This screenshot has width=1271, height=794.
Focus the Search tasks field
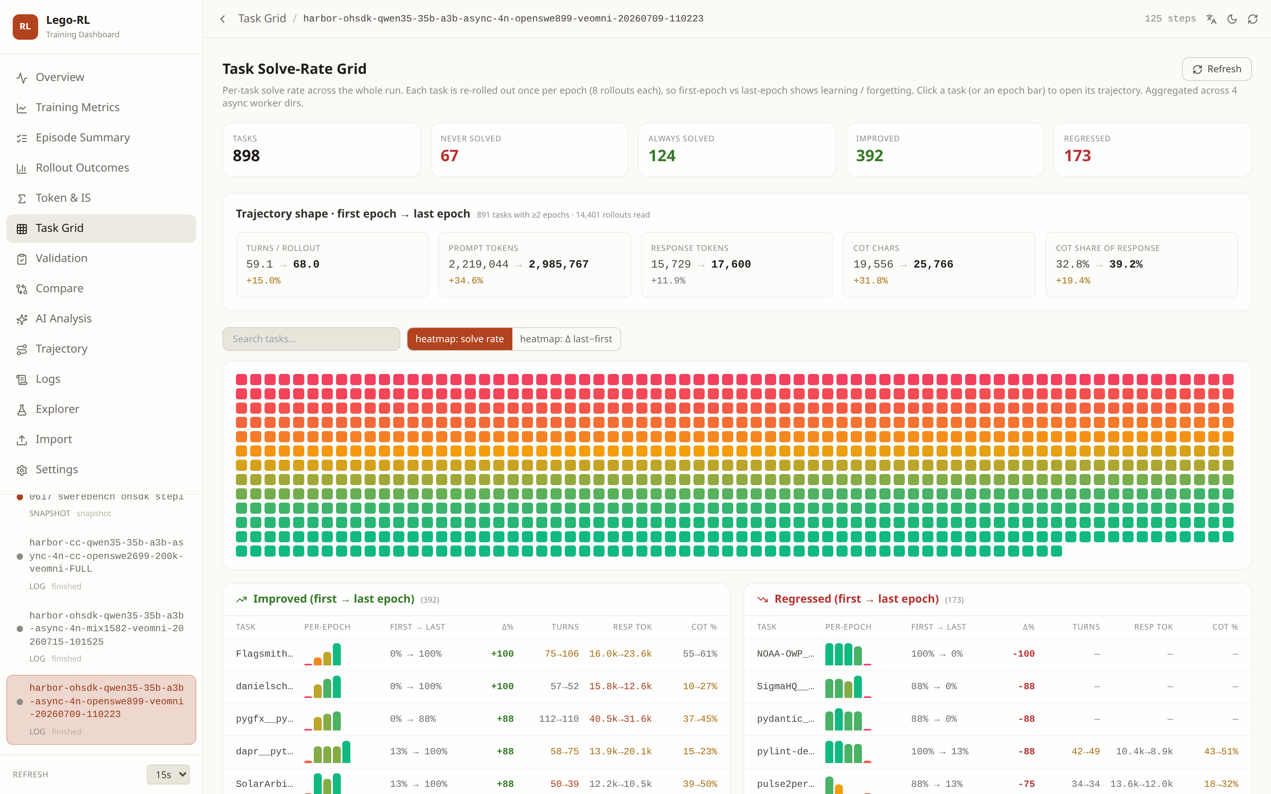point(311,339)
